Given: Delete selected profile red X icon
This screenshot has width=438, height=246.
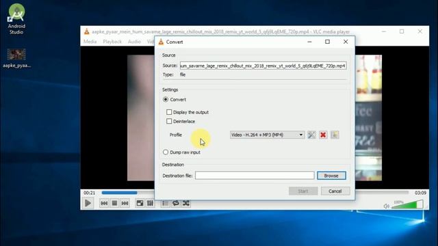Looking at the screenshot, I should click(x=323, y=135).
